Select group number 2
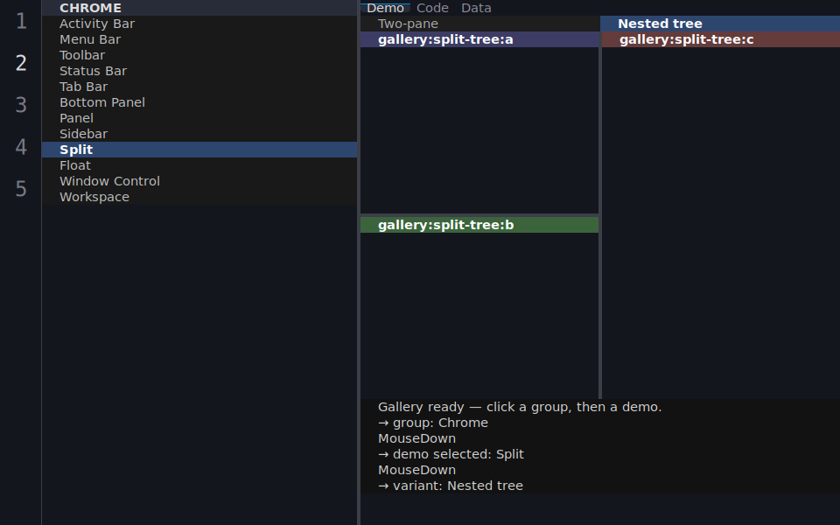This screenshot has width=840, height=525. point(21,63)
